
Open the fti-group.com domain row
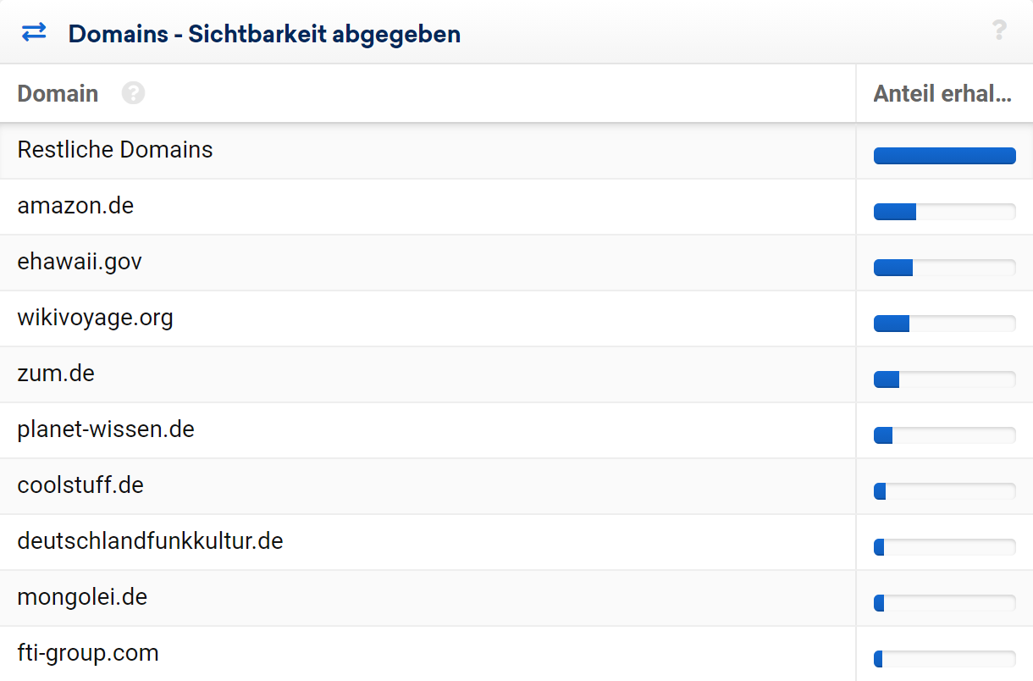coord(88,653)
